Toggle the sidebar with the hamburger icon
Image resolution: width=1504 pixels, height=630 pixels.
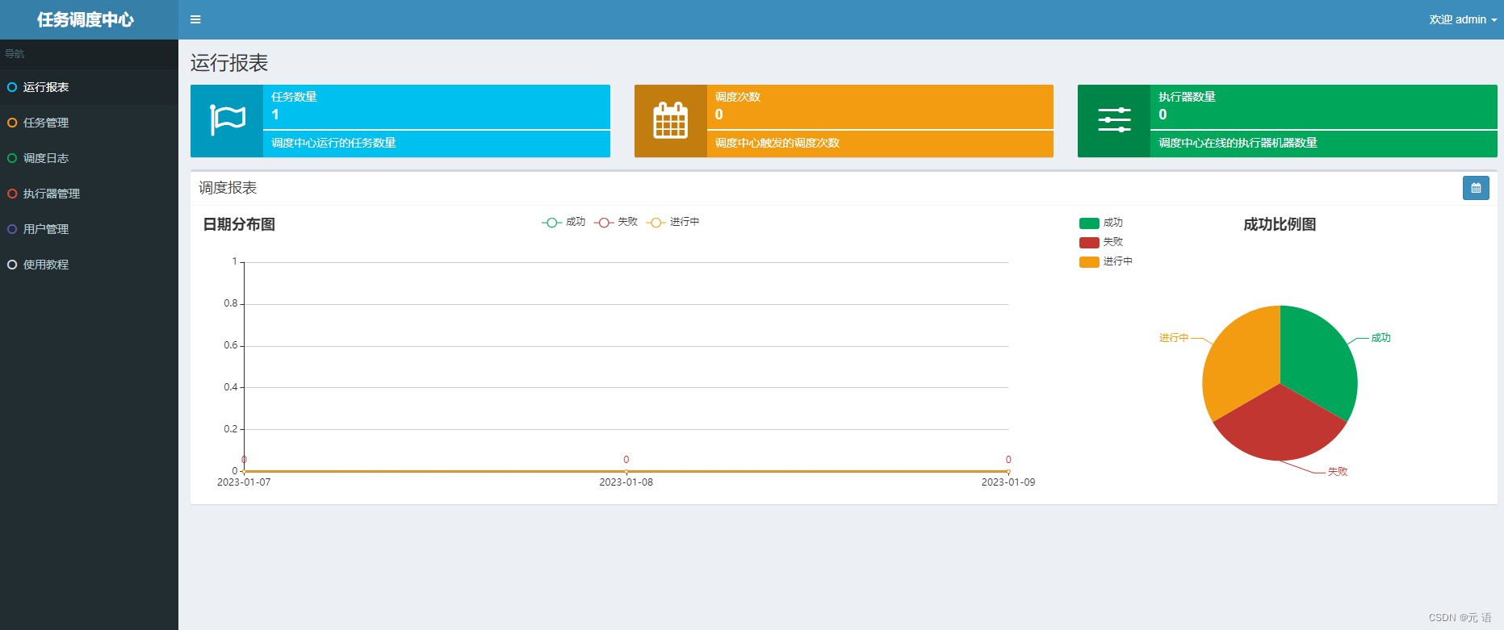pyautogui.click(x=195, y=19)
